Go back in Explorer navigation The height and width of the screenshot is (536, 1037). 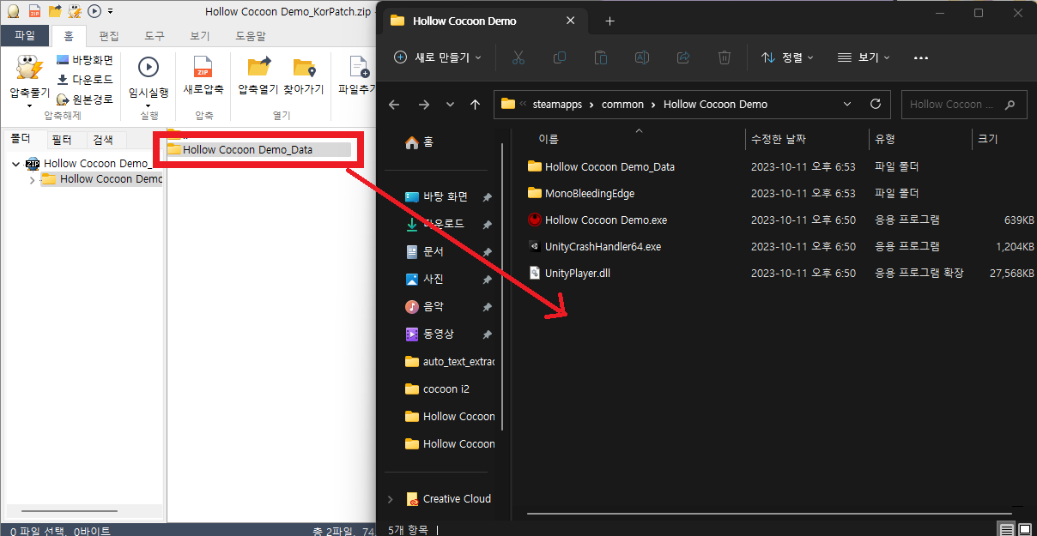pos(394,105)
